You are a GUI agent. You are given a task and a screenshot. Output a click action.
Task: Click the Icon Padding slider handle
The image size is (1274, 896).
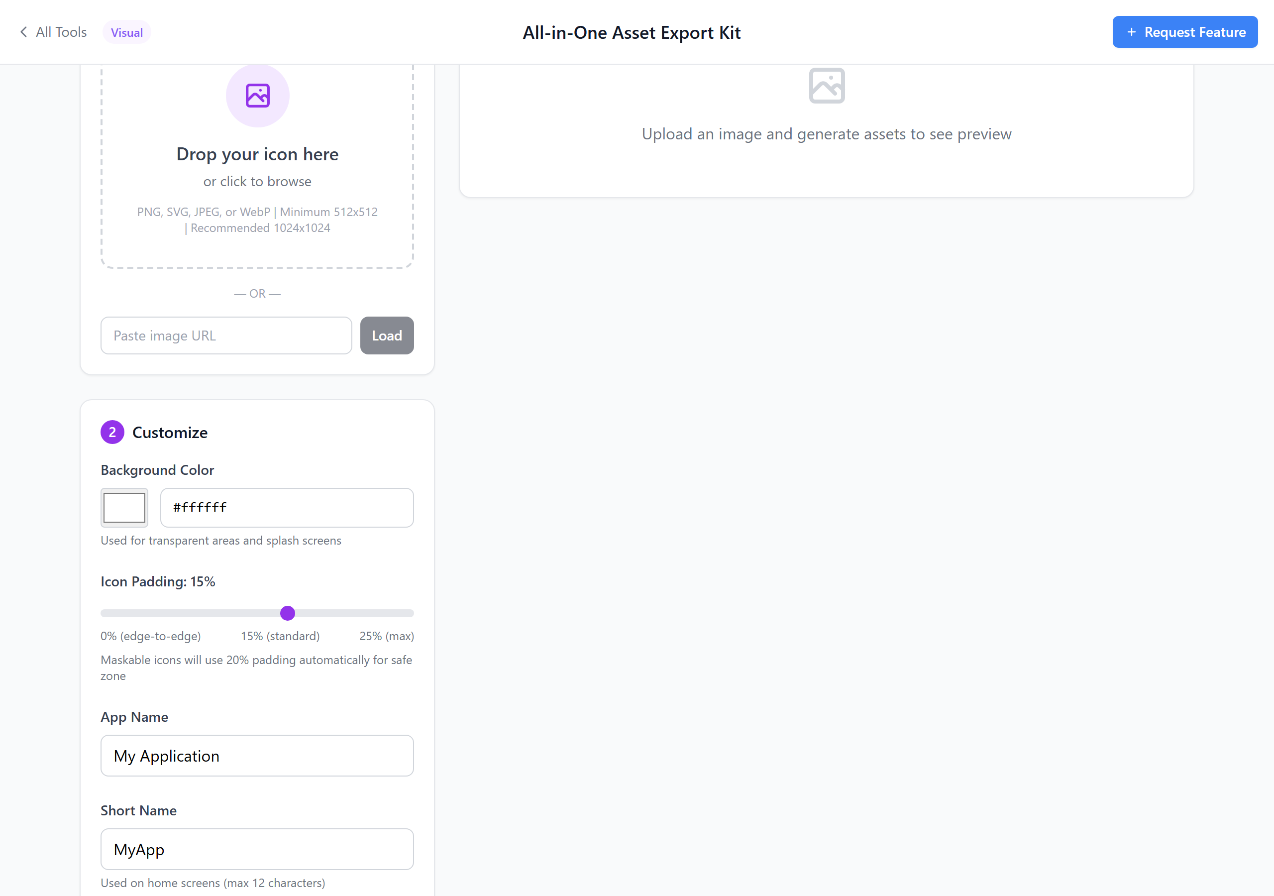[x=288, y=613]
